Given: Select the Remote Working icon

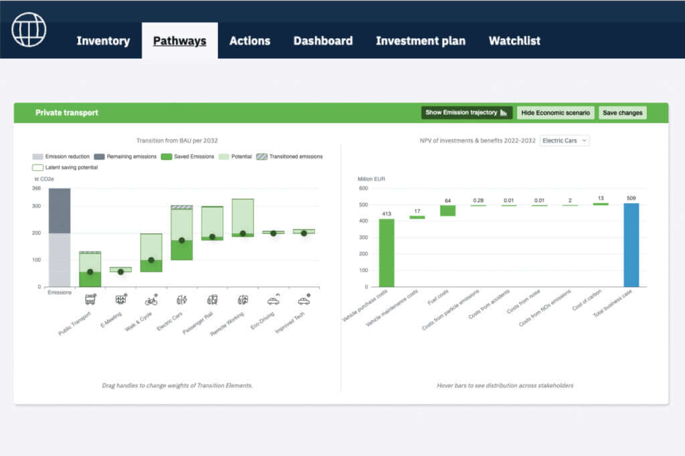Looking at the screenshot, I should pyautogui.click(x=243, y=300).
